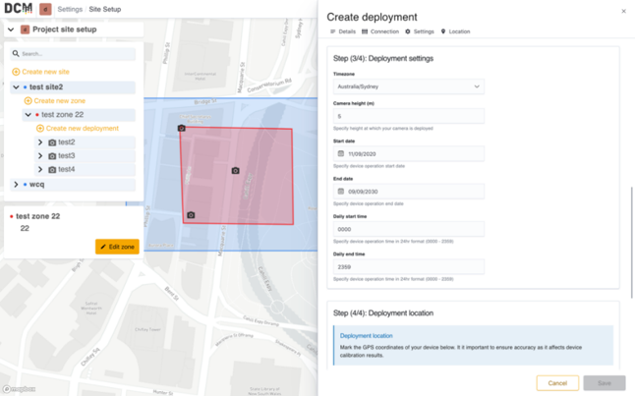Image resolution: width=635 pixels, height=396 pixels.
Task: Click the Daily end time field
Action: click(x=408, y=267)
